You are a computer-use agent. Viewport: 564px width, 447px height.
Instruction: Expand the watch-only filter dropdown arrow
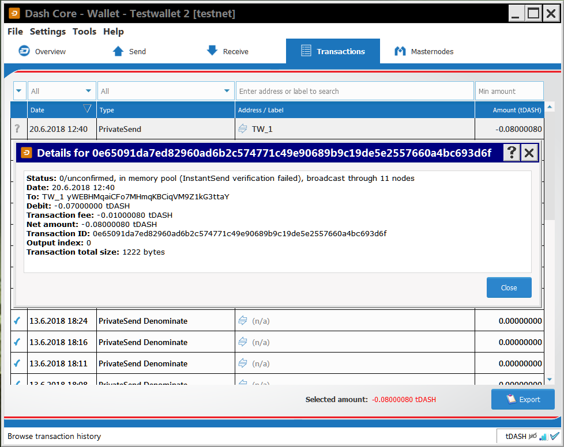point(19,90)
